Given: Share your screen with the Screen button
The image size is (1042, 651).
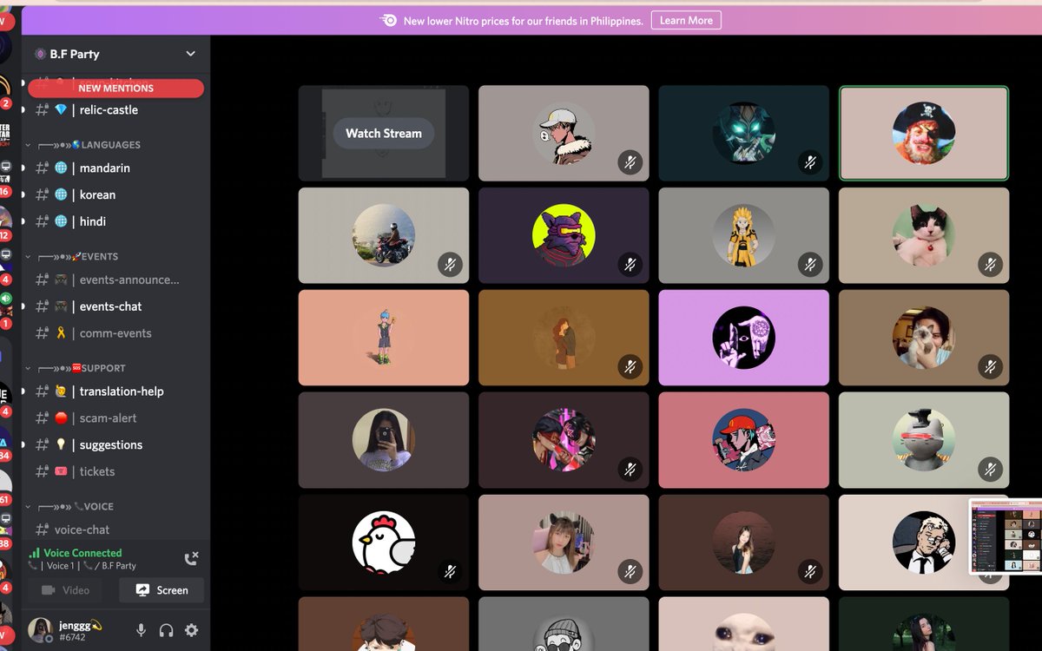Looking at the screenshot, I should [162, 590].
